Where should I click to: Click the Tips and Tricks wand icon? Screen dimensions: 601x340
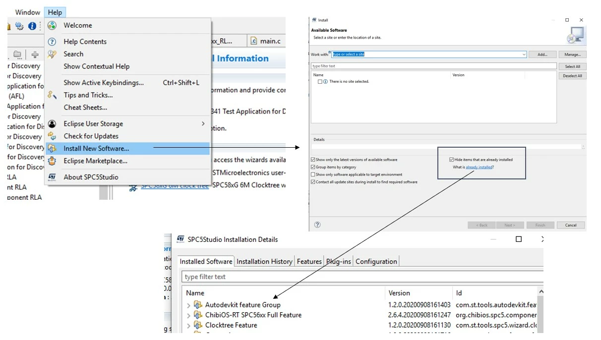[x=52, y=95]
